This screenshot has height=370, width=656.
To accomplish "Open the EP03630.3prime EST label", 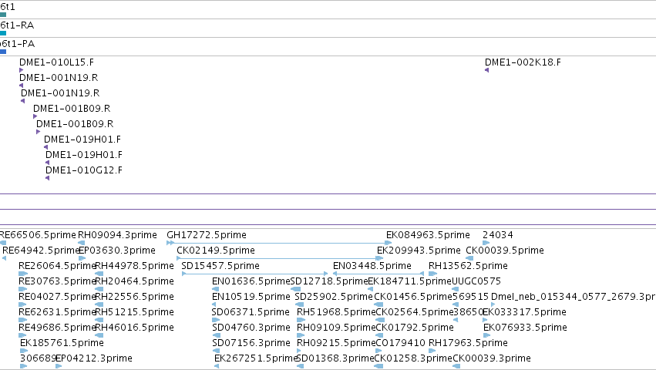I will pyautogui.click(x=118, y=251).
